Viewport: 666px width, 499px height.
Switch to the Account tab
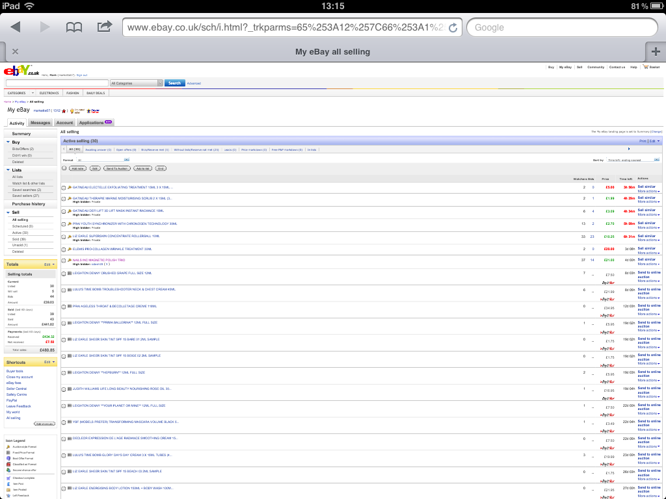coord(64,123)
